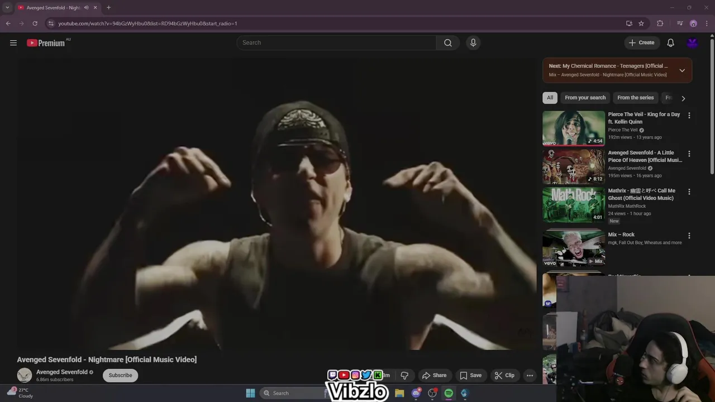Open A Little Piece Of Heaven thumbnail
Image resolution: width=715 pixels, height=402 pixels.
[574, 166]
